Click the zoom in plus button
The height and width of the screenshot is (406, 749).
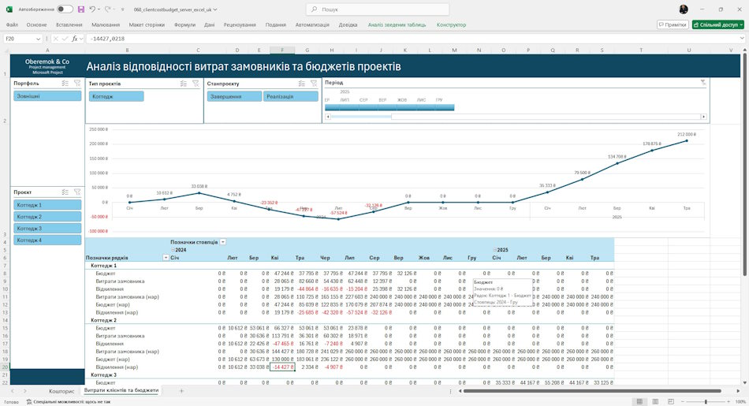coord(730,402)
